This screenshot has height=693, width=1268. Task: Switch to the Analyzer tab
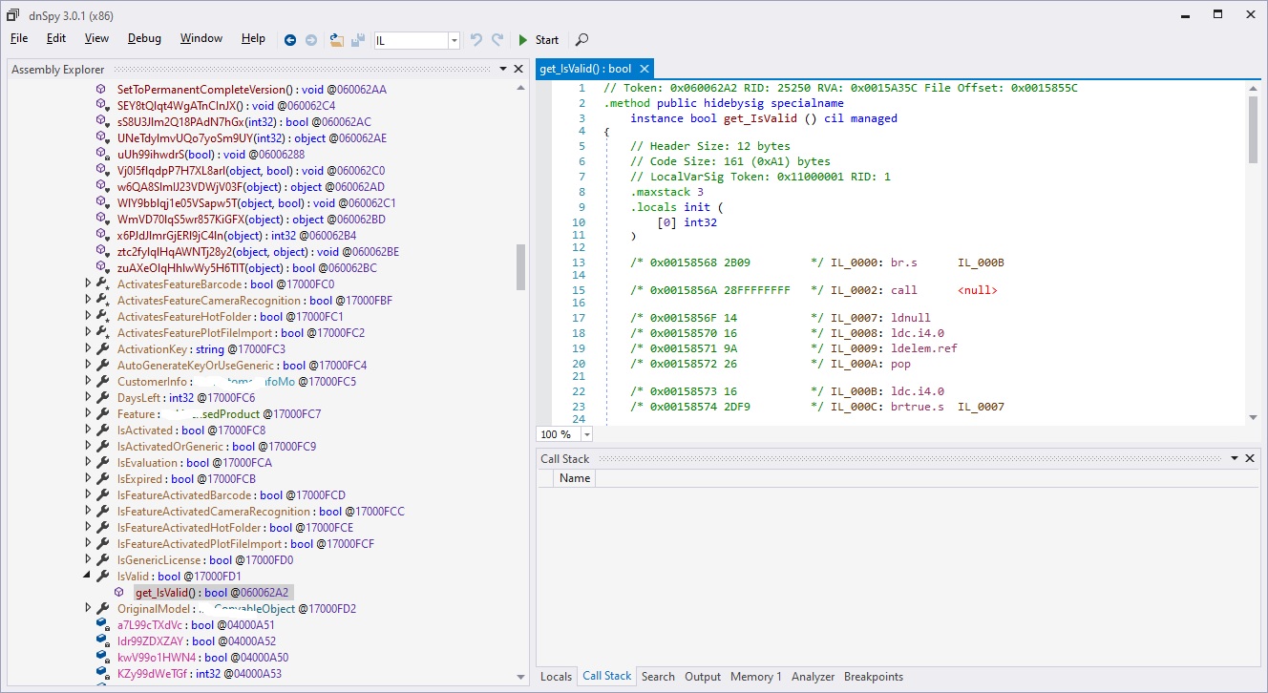click(x=813, y=676)
